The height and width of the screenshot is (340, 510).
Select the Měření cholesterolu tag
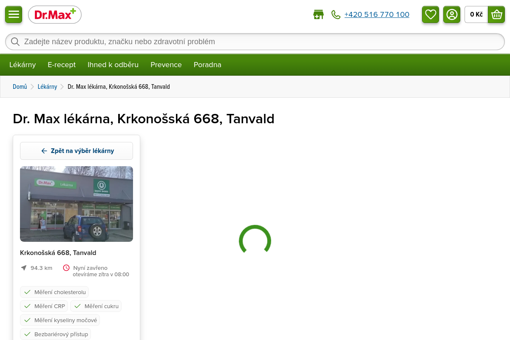click(54, 292)
